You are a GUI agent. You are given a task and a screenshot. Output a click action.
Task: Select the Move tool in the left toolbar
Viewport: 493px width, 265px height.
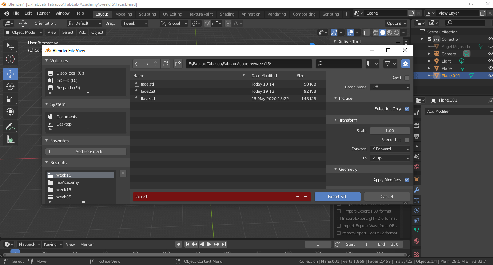coord(10,73)
